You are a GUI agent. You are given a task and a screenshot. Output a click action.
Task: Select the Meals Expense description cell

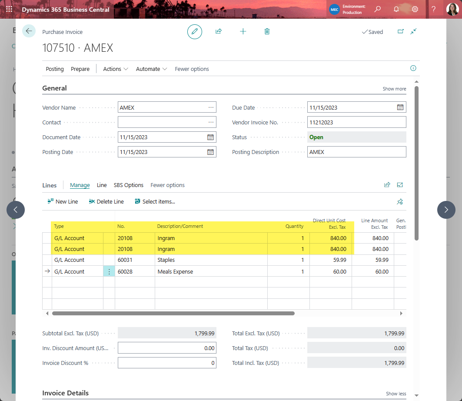coord(211,271)
